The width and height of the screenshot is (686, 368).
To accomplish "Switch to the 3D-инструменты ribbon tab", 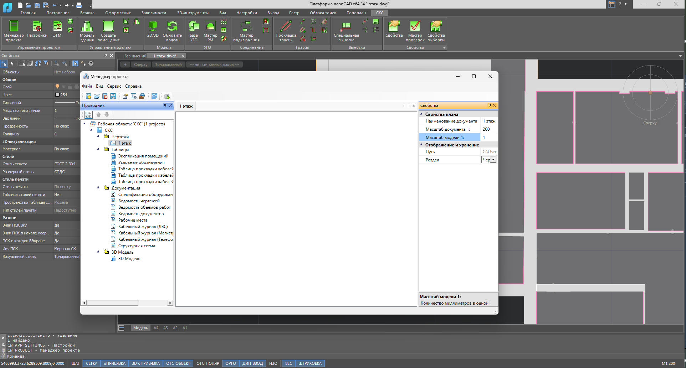I will pyautogui.click(x=193, y=13).
